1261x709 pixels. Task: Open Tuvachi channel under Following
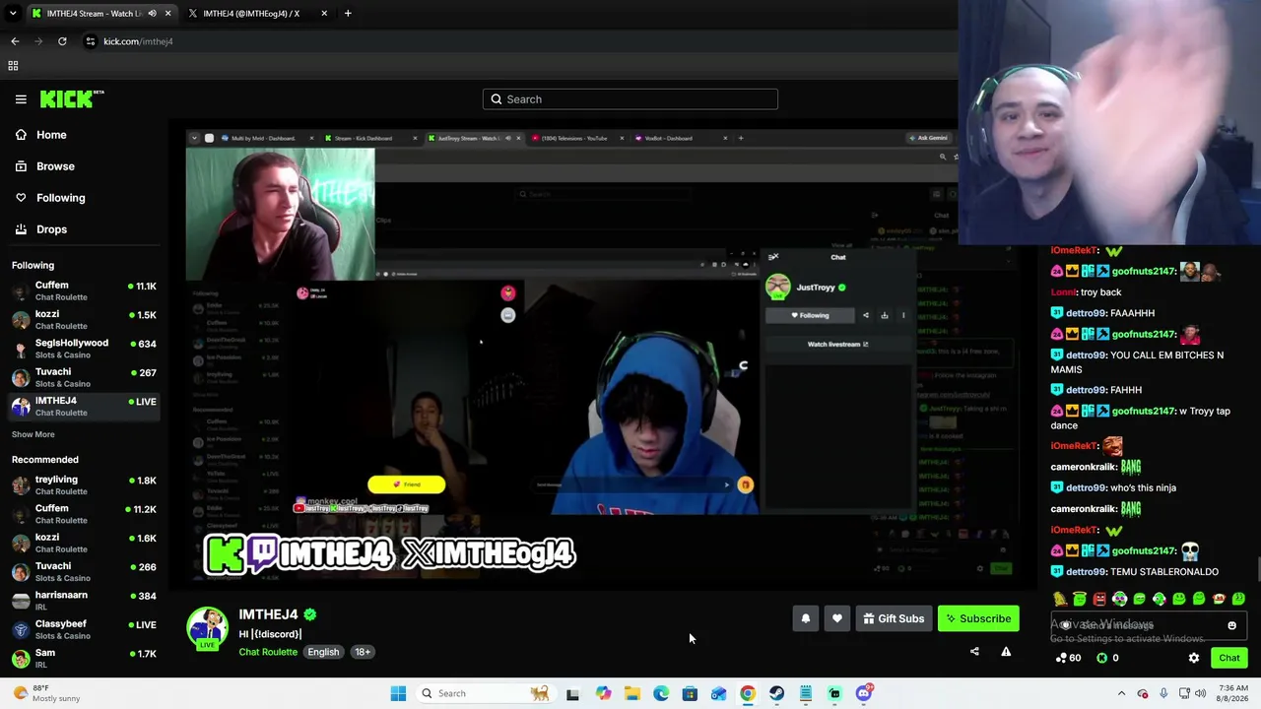tap(84, 378)
